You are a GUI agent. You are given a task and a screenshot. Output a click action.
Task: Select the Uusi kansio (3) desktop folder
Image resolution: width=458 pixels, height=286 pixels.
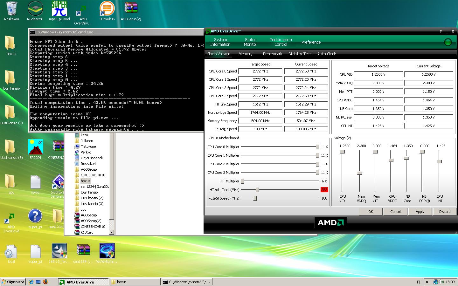pos(11,149)
